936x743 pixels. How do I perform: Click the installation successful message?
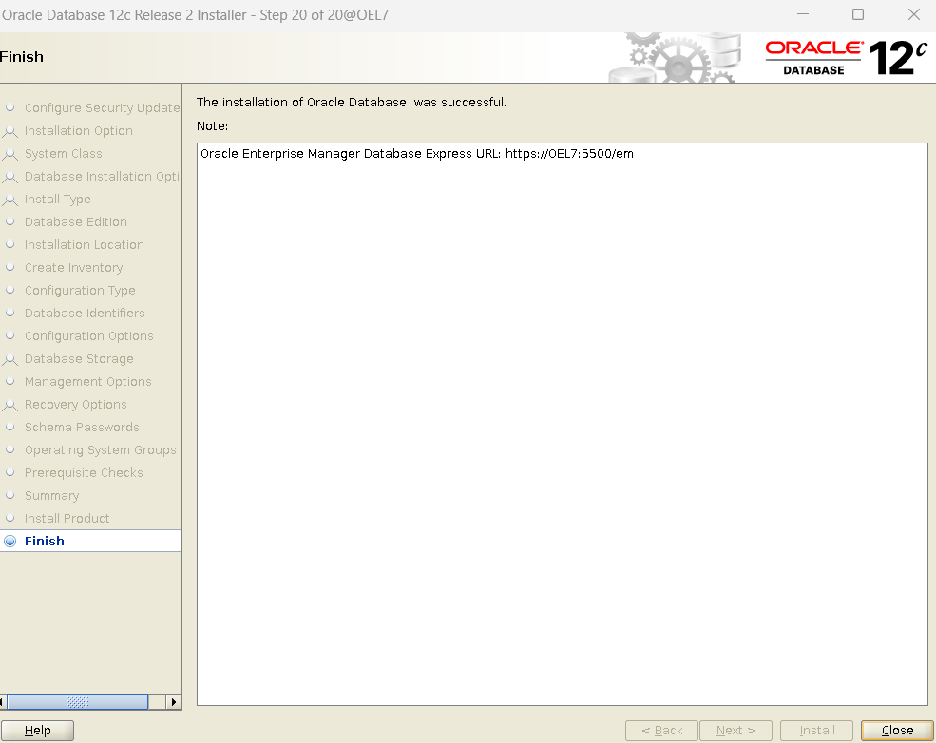tap(351, 103)
